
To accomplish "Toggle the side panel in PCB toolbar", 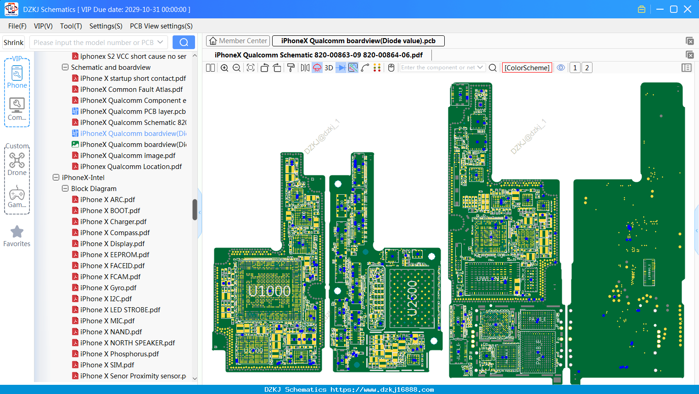I will pos(687,68).
